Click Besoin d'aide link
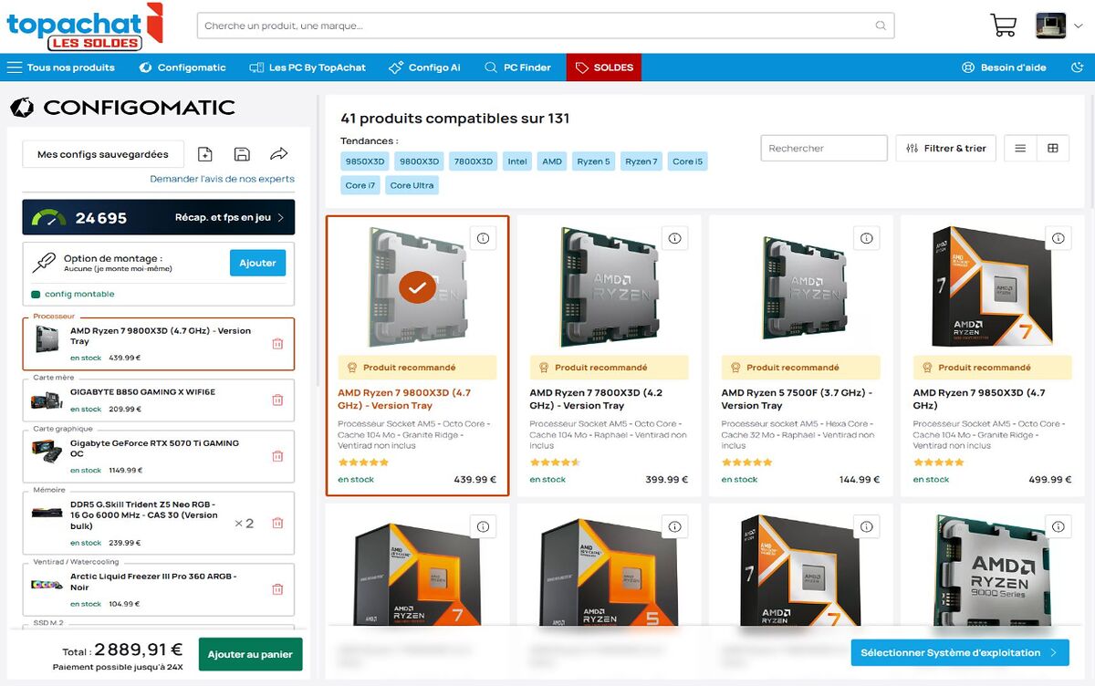The width and height of the screenshot is (1095, 686). [x=1004, y=68]
